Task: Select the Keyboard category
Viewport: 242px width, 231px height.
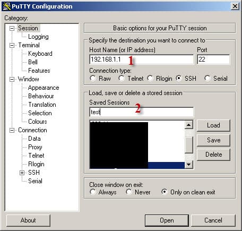Action: tap(40, 54)
